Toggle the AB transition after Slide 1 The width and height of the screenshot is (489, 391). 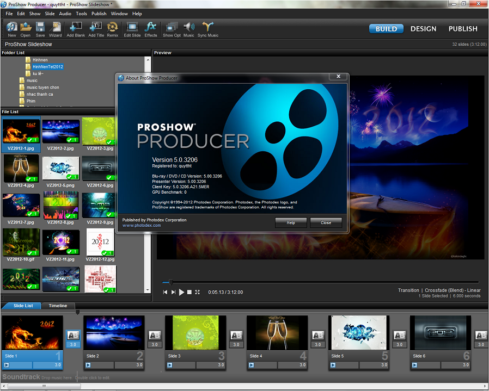73,336
